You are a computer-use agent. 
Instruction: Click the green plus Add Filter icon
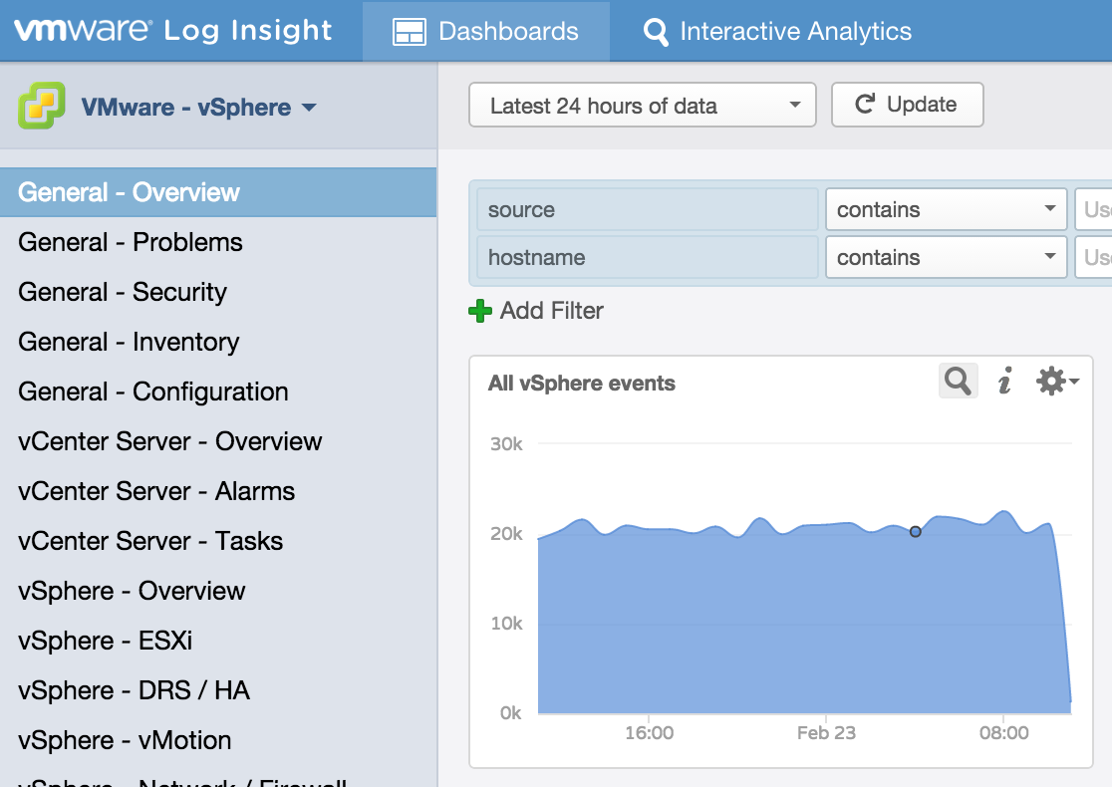click(x=480, y=311)
